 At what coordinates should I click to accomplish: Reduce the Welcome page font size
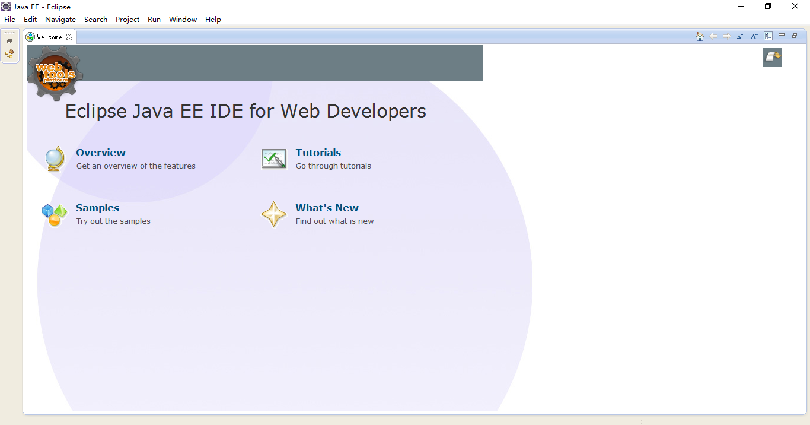click(741, 36)
